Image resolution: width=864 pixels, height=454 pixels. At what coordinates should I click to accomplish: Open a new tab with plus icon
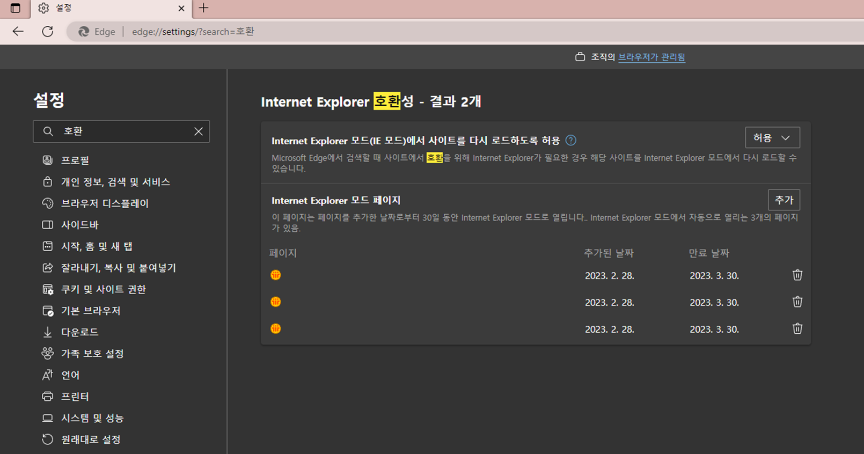pyautogui.click(x=203, y=8)
